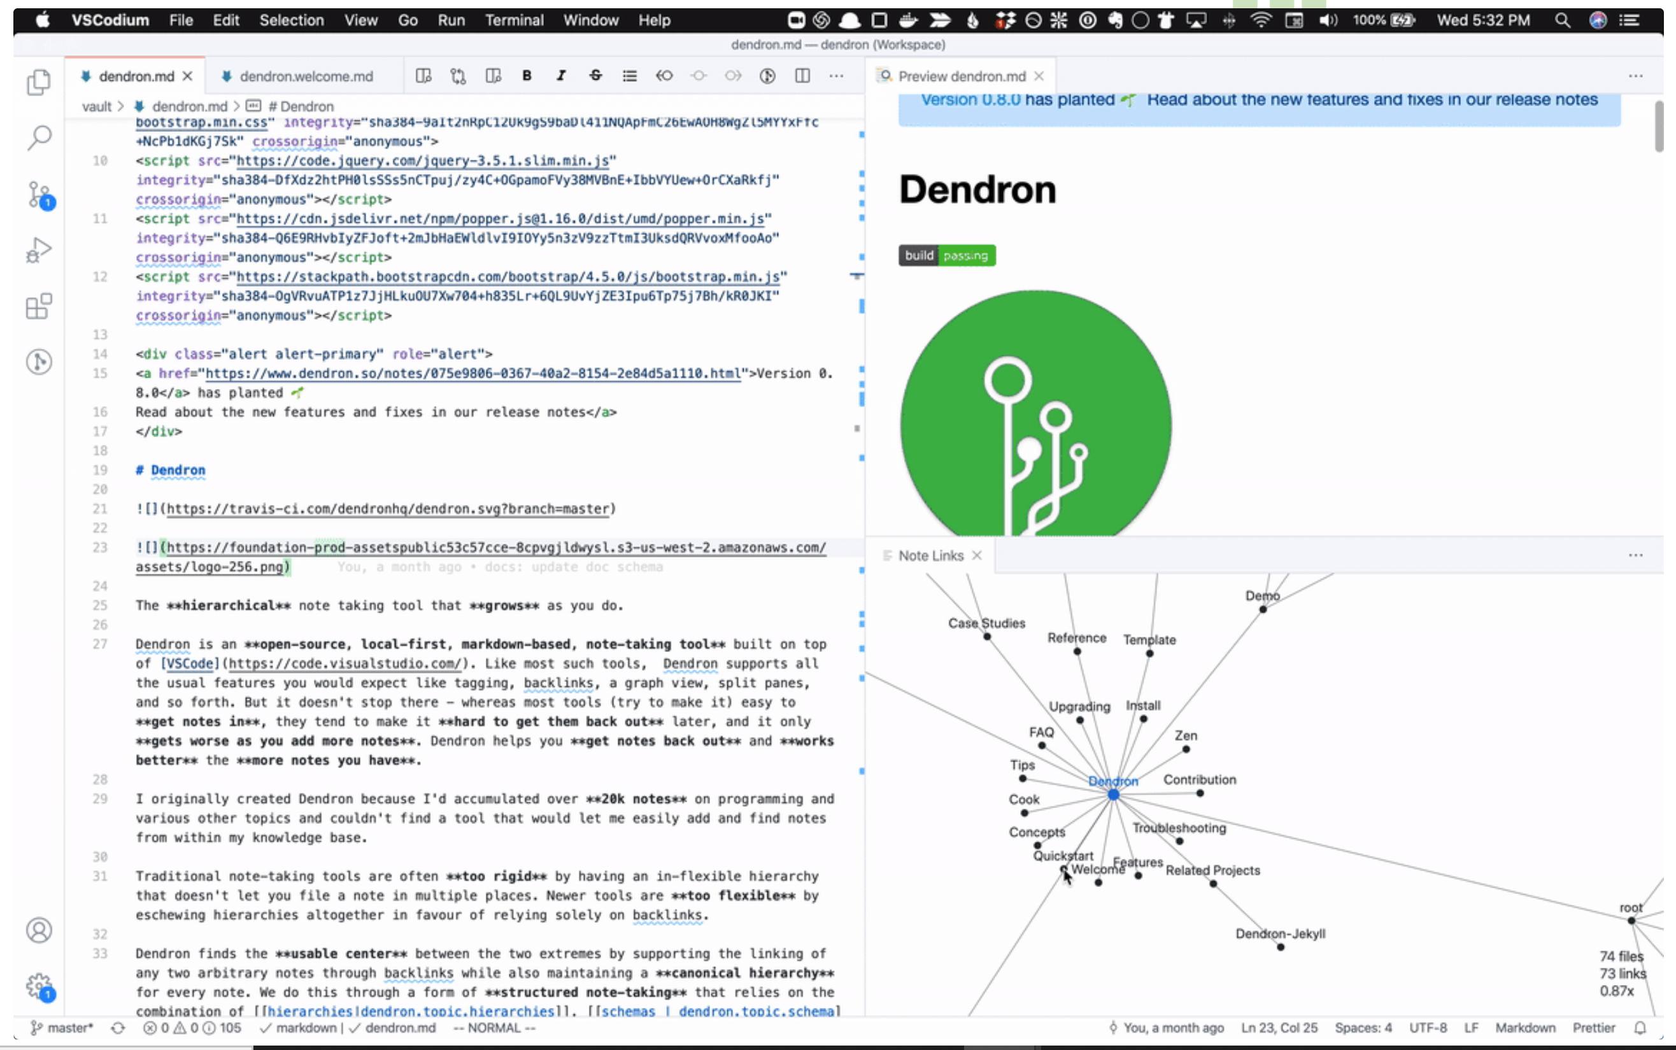Open Source Control view with badge

click(39, 194)
